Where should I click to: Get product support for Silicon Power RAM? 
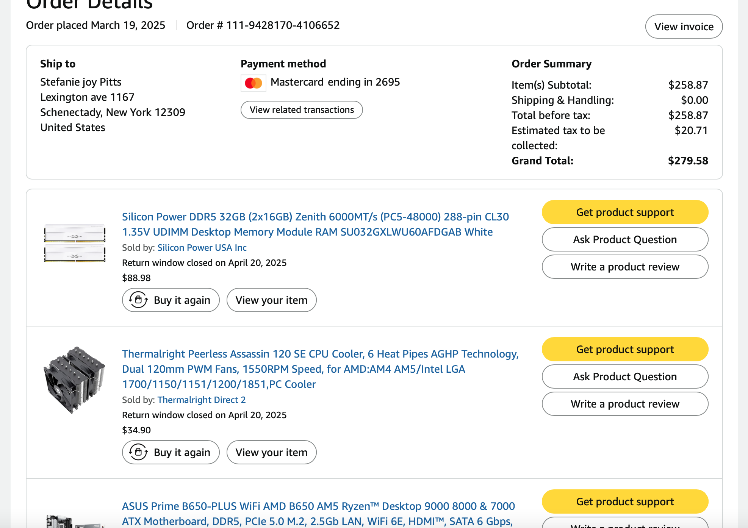(625, 212)
